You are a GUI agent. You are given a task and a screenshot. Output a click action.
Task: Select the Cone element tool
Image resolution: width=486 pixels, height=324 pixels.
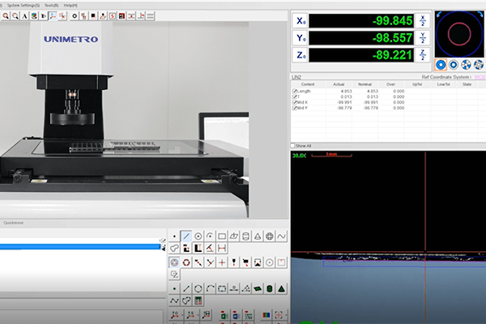click(x=258, y=236)
